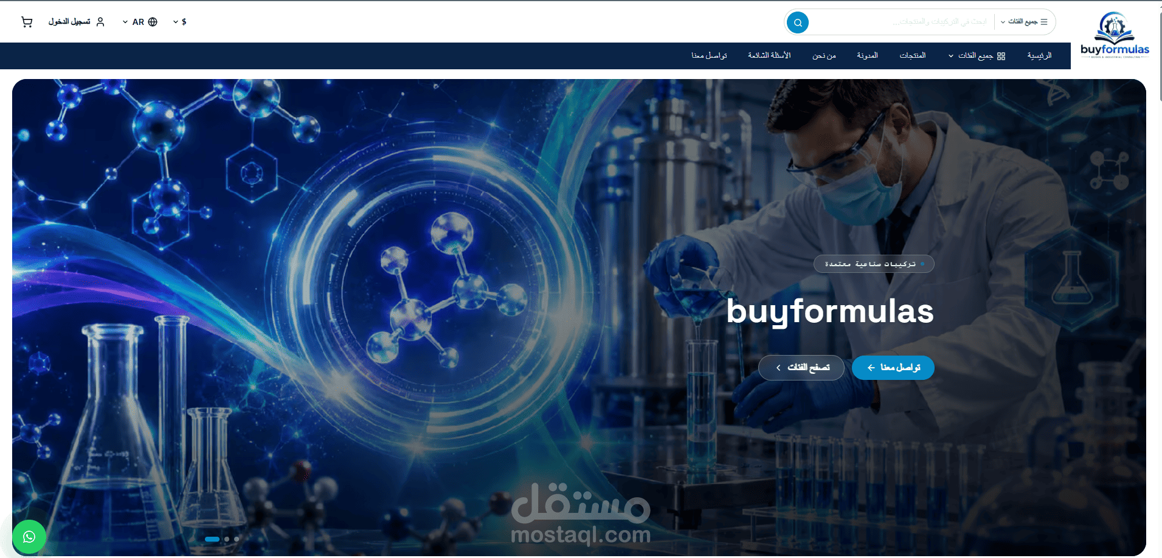Open المدونة blog menu item
This screenshot has width=1162, height=558.
coord(867,56)
